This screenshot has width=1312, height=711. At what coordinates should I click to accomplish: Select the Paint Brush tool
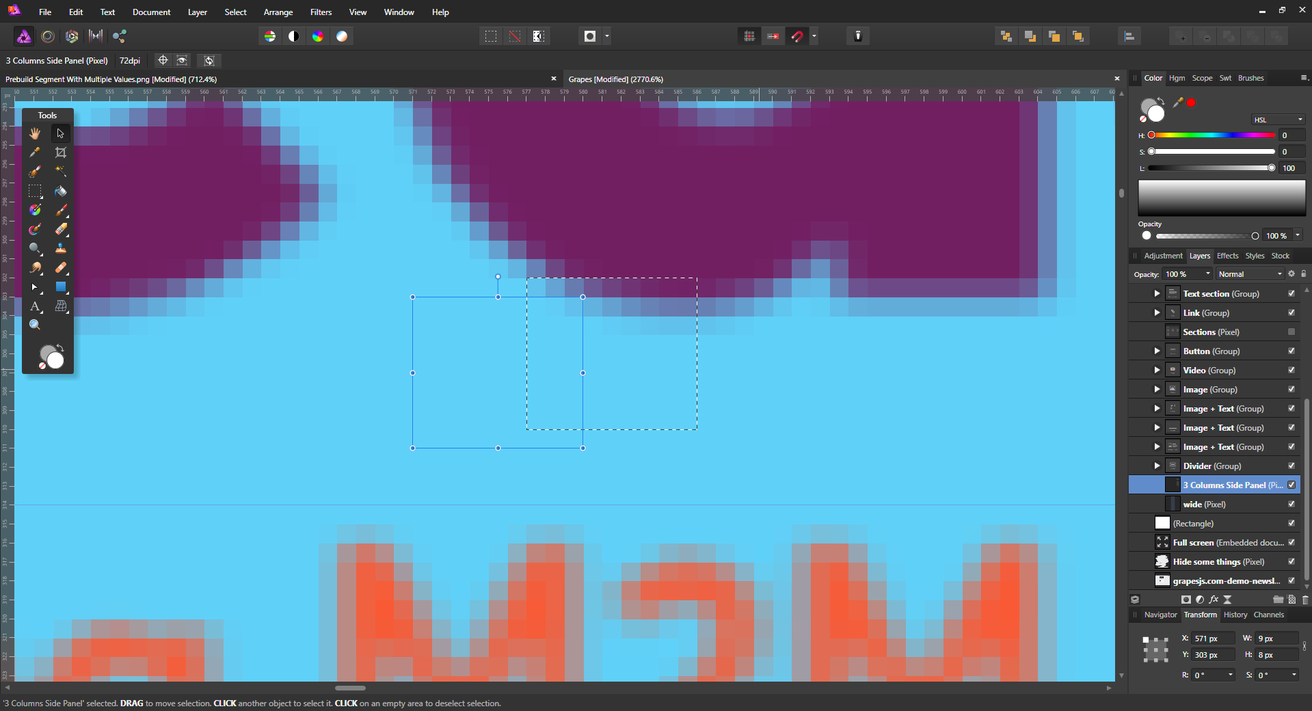[x=61, y=210]
